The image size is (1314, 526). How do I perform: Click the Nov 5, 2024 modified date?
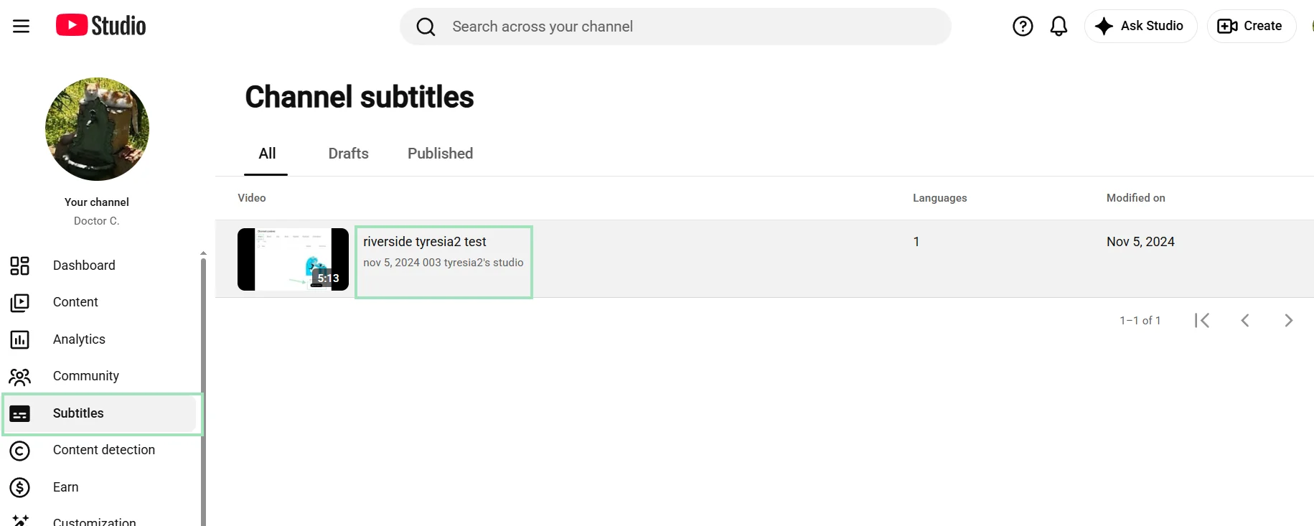pos(1140,242)
